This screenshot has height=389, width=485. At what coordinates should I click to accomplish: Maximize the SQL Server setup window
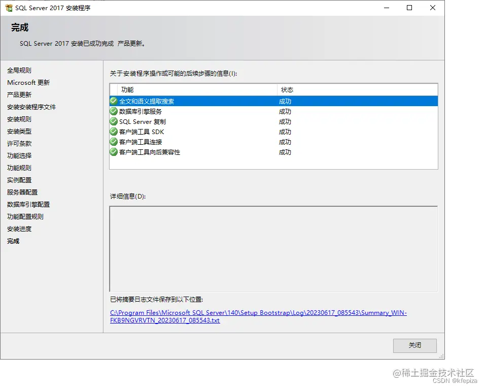click(x=409, y=8)
